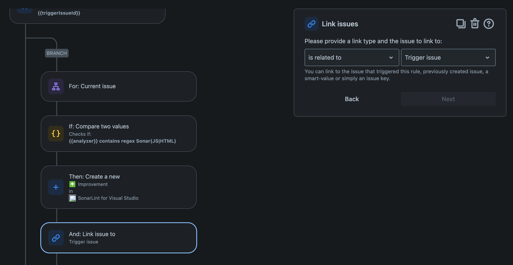
Task: Select the Then: Create a new action
Action: click(x=119, y=187)
